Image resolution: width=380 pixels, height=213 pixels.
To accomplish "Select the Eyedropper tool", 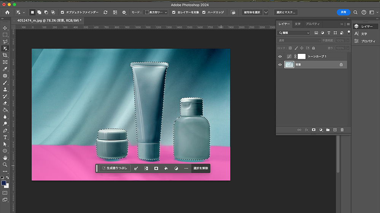I will pyautogui.click(x=5, y=69).
